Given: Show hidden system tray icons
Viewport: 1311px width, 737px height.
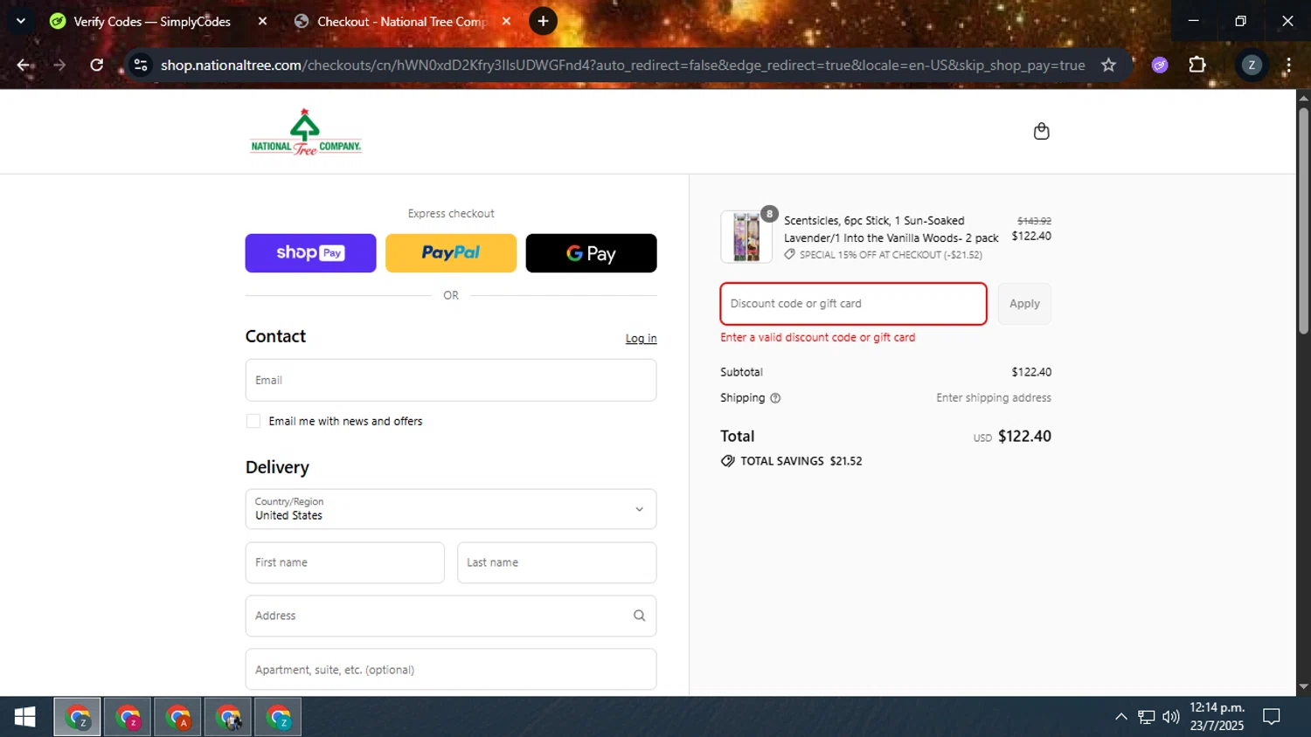Looking at the screenshot, I should (1120, 717).
